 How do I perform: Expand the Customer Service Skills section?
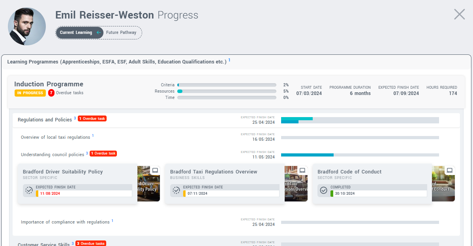click(x=44, y=244)
